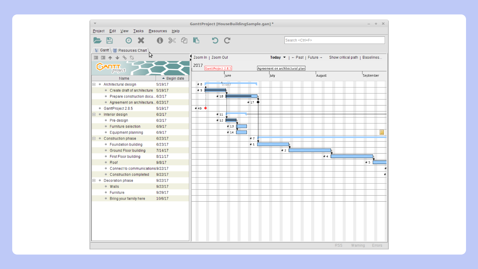Collapse the Architectural design task group
This screenshot has height=269, width=478.
click(94, 85)
